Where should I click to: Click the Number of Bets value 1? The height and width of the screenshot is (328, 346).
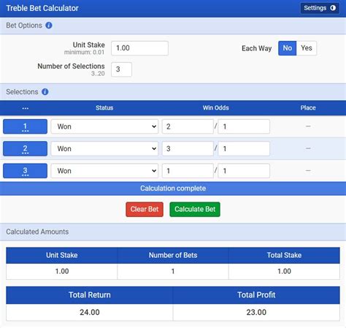(x=173, y=271)
